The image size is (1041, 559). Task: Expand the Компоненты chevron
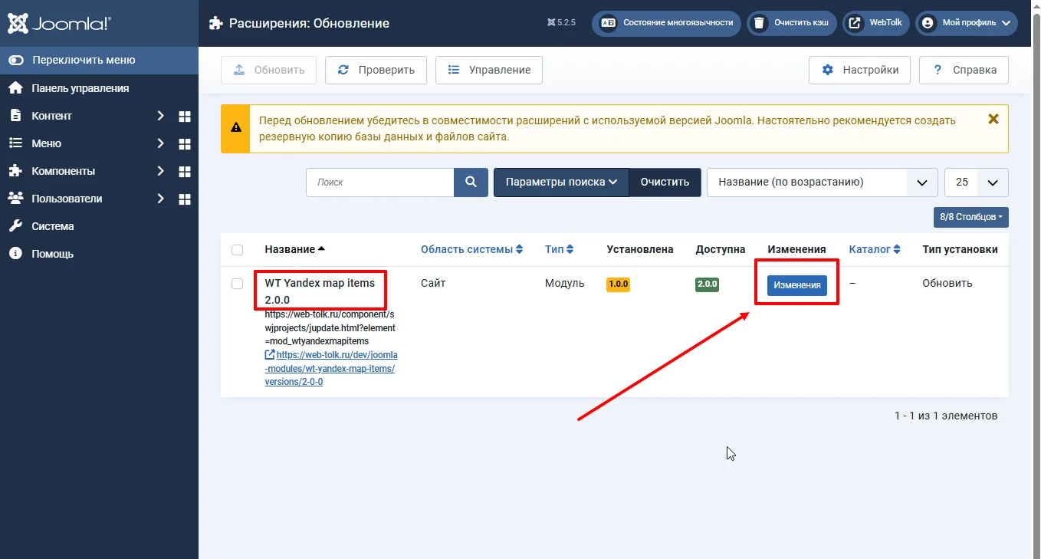(160, 171)
